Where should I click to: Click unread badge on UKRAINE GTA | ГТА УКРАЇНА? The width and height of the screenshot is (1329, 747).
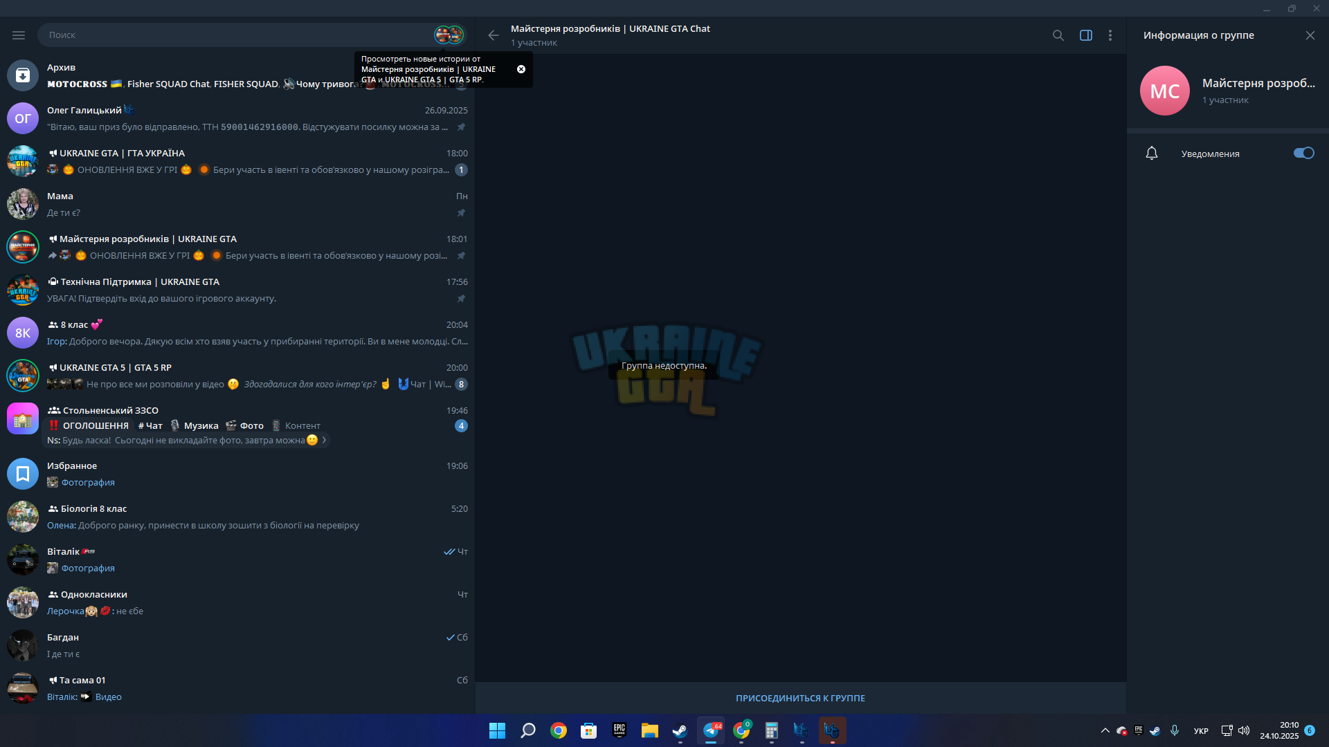pos(461,170)
